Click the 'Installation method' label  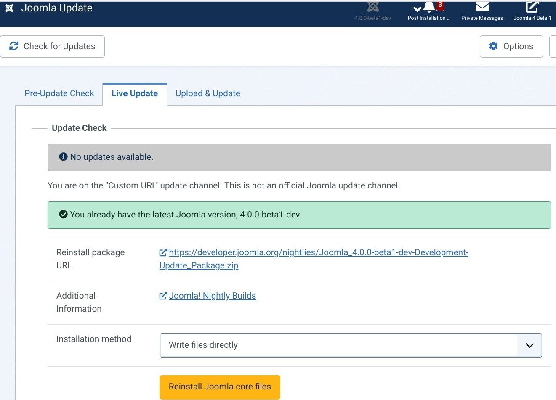click(x=94, y=339)
